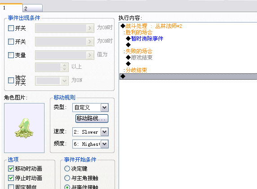The height and width of the screenshot is (189, 257).
Task: Uncheck 停止时动画 option
Action: [11, 178]
